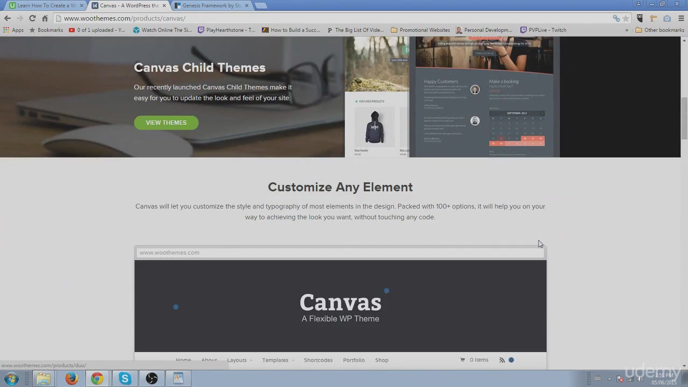Image resolution: width=688 pixels, height=387 pixels.
Task: Expand the Layouts menu in Canvas preview
Action: pos(240,360)
